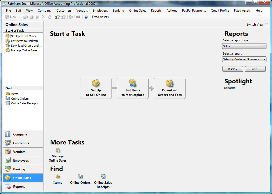Click the accountant transfer toolbar icon
The image size is (272, 194).
[57, 17]
